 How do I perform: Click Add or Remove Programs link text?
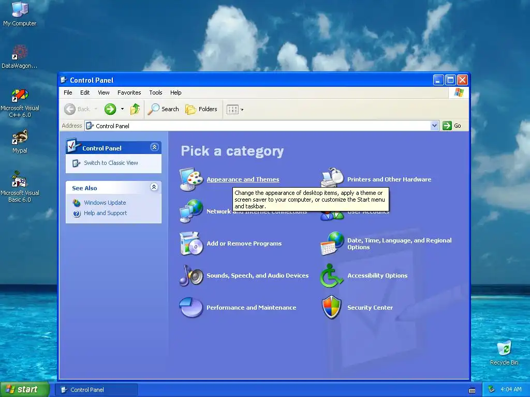[244, 243]
